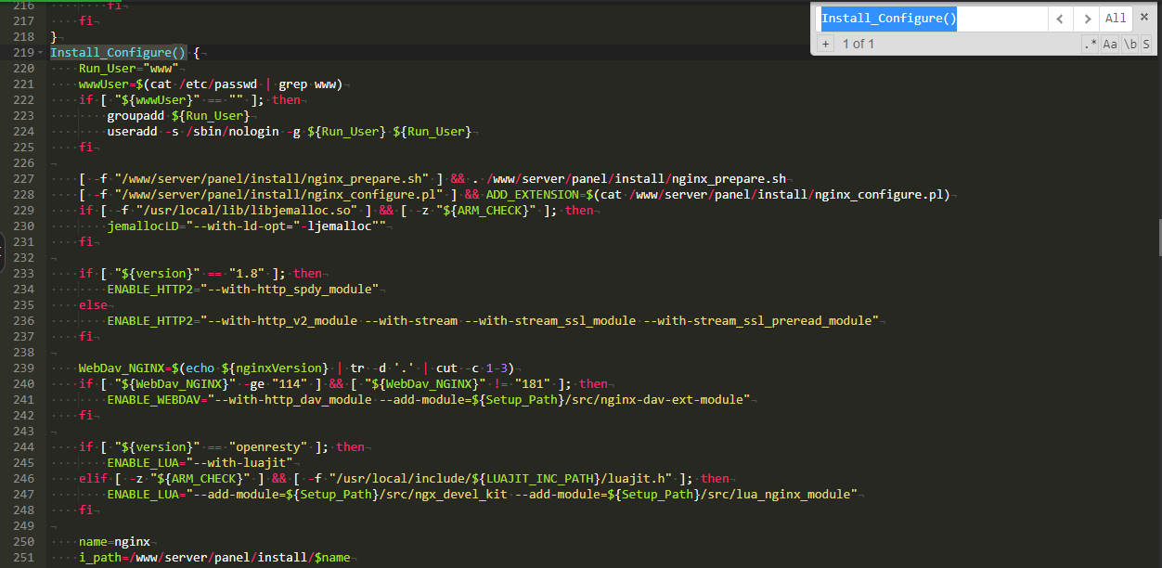The width and height of the screenshot is (1162, 568).
Task: Close the search box
Action: pyautogui.click(x=1143, y=17)
